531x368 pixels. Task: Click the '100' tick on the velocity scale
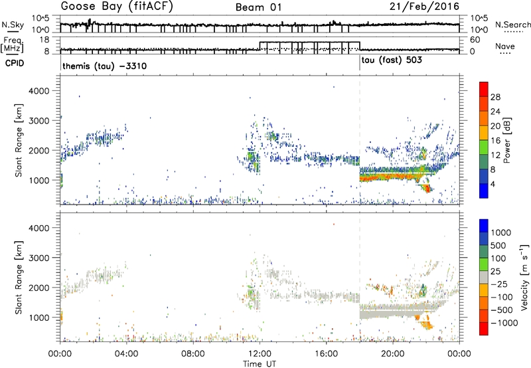click(498, 258)
